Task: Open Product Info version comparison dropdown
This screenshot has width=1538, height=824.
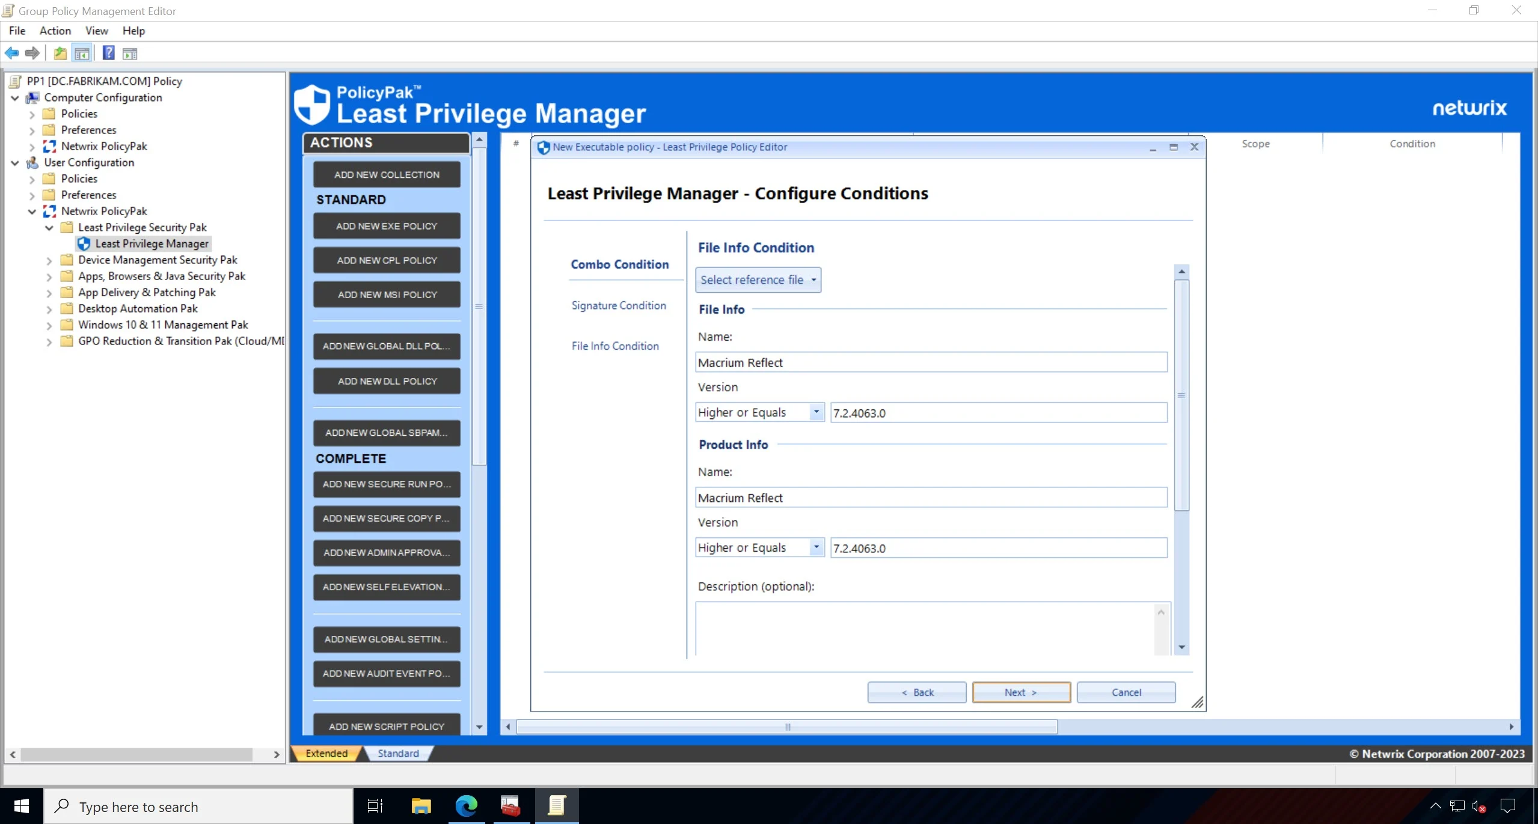Action: click(816, 548)
